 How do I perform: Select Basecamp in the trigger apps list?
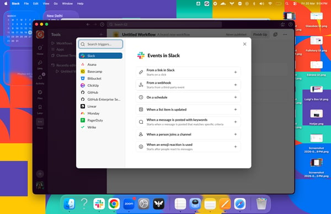(x=100, y=72)
